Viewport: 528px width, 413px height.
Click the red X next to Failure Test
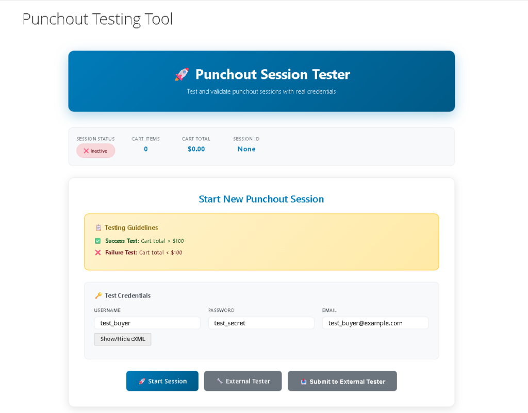[x=98, y=253]
